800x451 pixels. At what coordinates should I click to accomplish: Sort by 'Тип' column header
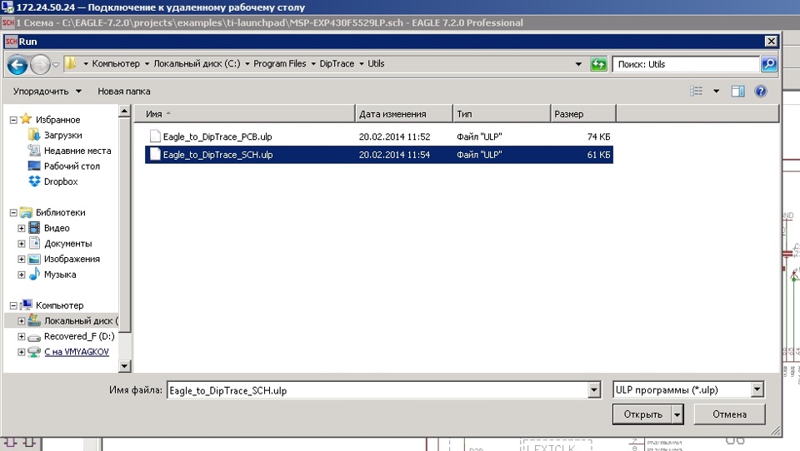pos(502,114)
